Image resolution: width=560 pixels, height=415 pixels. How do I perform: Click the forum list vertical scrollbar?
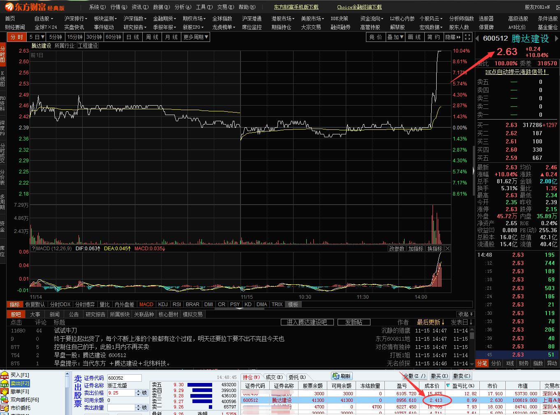pos(472,344)
